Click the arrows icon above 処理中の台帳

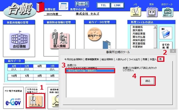pos(82,4)
